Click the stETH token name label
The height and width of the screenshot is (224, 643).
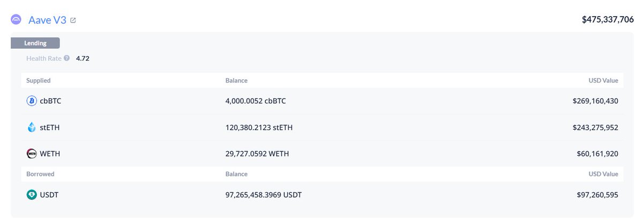50,128
